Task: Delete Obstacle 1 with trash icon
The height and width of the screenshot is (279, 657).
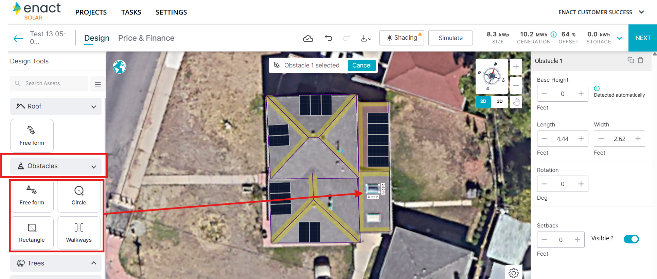Action: point(640,60)
